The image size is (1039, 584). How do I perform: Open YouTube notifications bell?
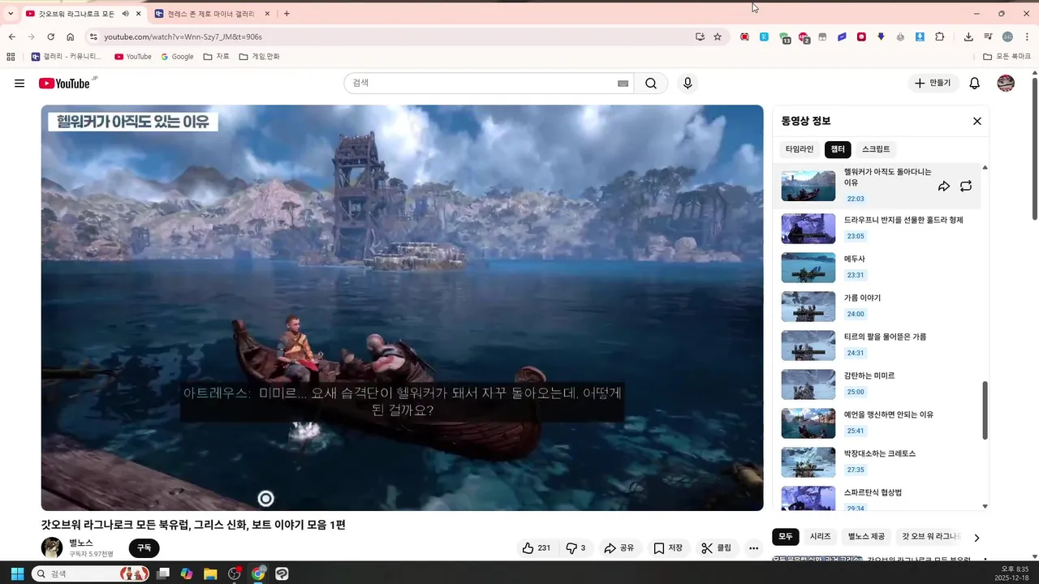click(975, 84)
